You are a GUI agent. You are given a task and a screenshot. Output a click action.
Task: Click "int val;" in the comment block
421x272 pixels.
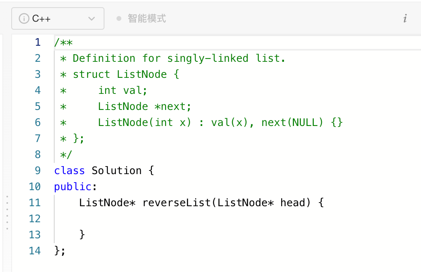[x=123, y=90]
